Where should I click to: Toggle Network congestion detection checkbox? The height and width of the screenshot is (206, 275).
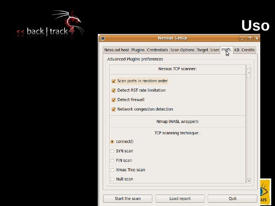tap(114, 109)
